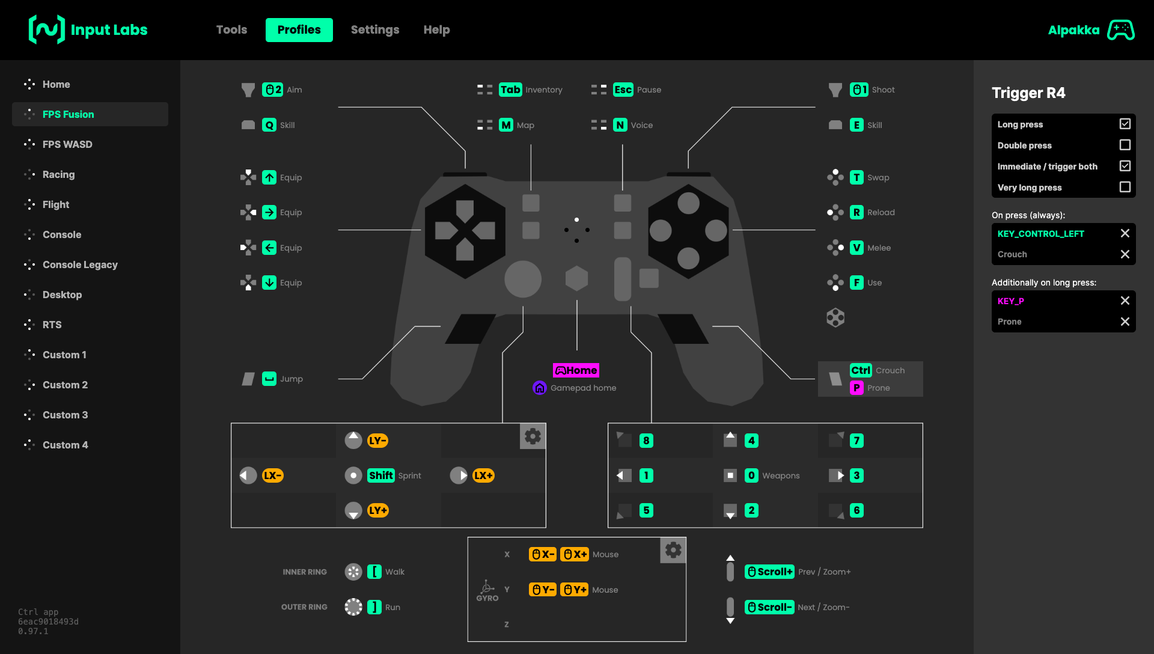Remove KEY_P long press action

click(x=1125, y=301)
